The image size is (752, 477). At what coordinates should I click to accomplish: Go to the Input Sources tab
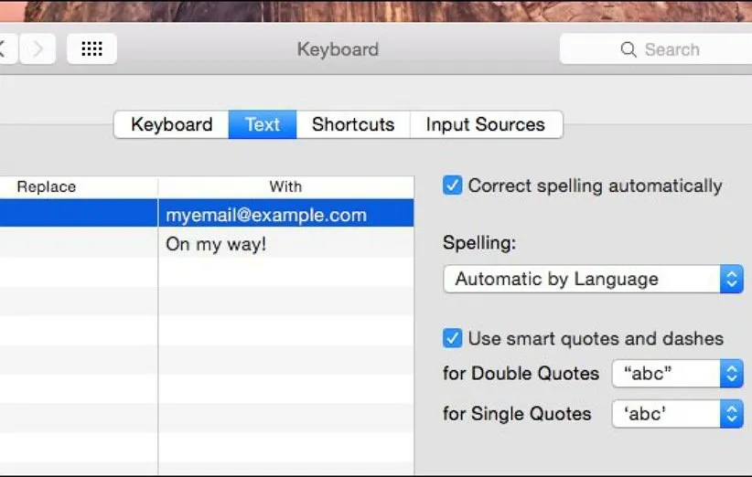coord(486,125)
